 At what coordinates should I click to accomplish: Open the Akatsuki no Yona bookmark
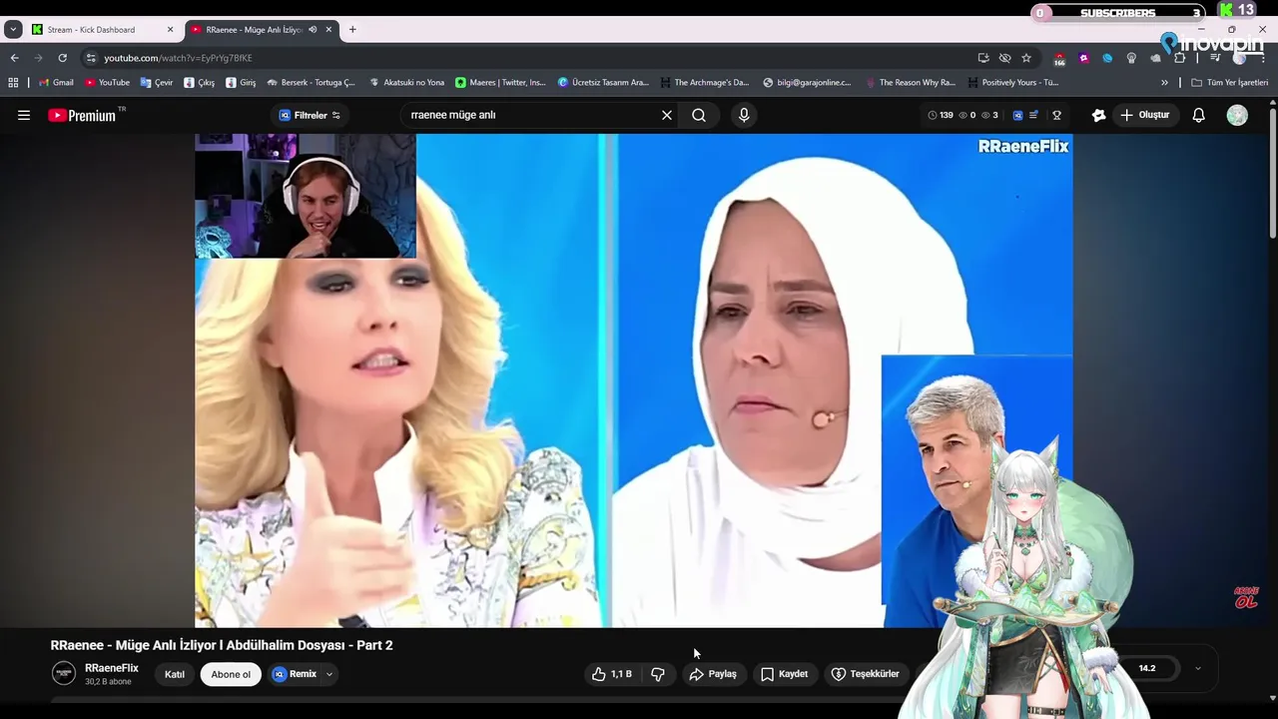point(406,83)
